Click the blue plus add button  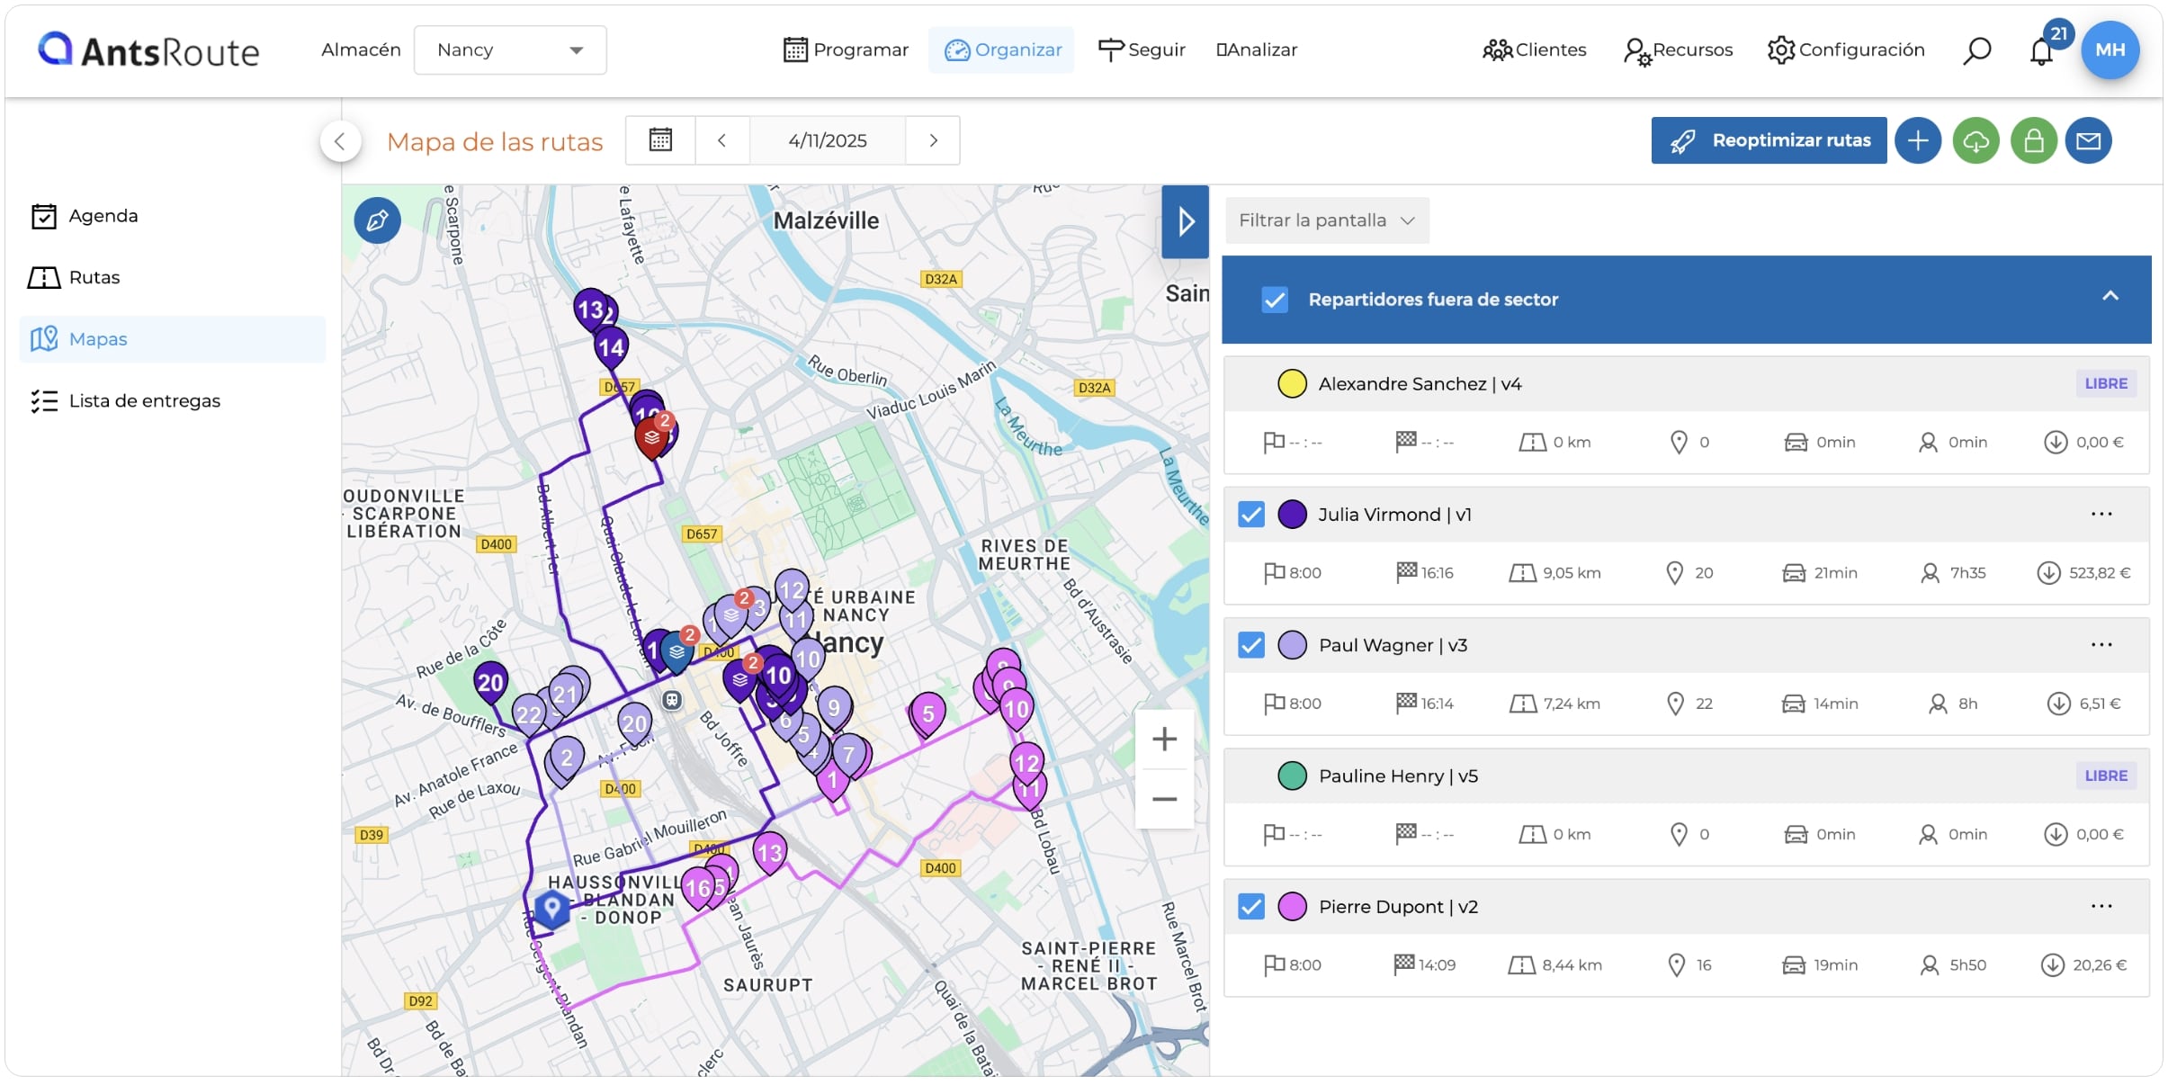click(x=1918, y=140)
